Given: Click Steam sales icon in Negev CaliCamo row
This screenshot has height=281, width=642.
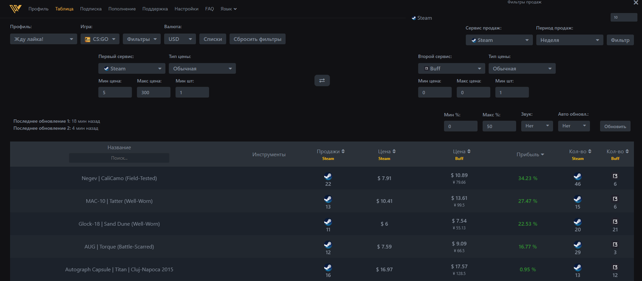Looking at the screenshot, I should tap(328, 176).
